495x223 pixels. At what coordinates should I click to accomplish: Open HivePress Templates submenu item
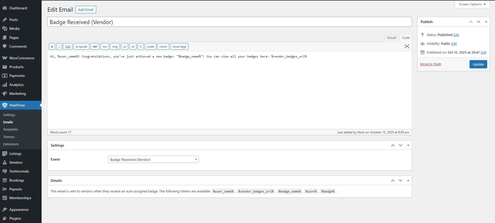click(x=11, y=129)
